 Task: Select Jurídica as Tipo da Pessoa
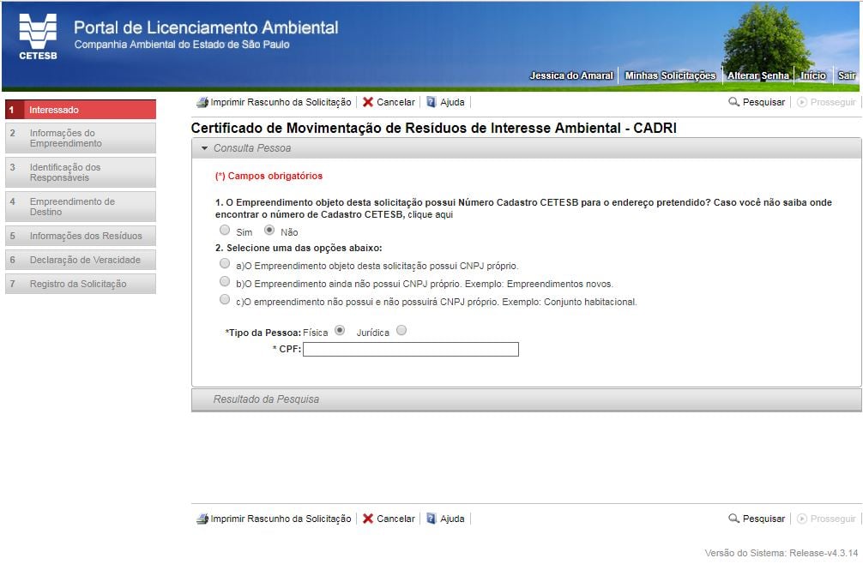pos(401,331)
